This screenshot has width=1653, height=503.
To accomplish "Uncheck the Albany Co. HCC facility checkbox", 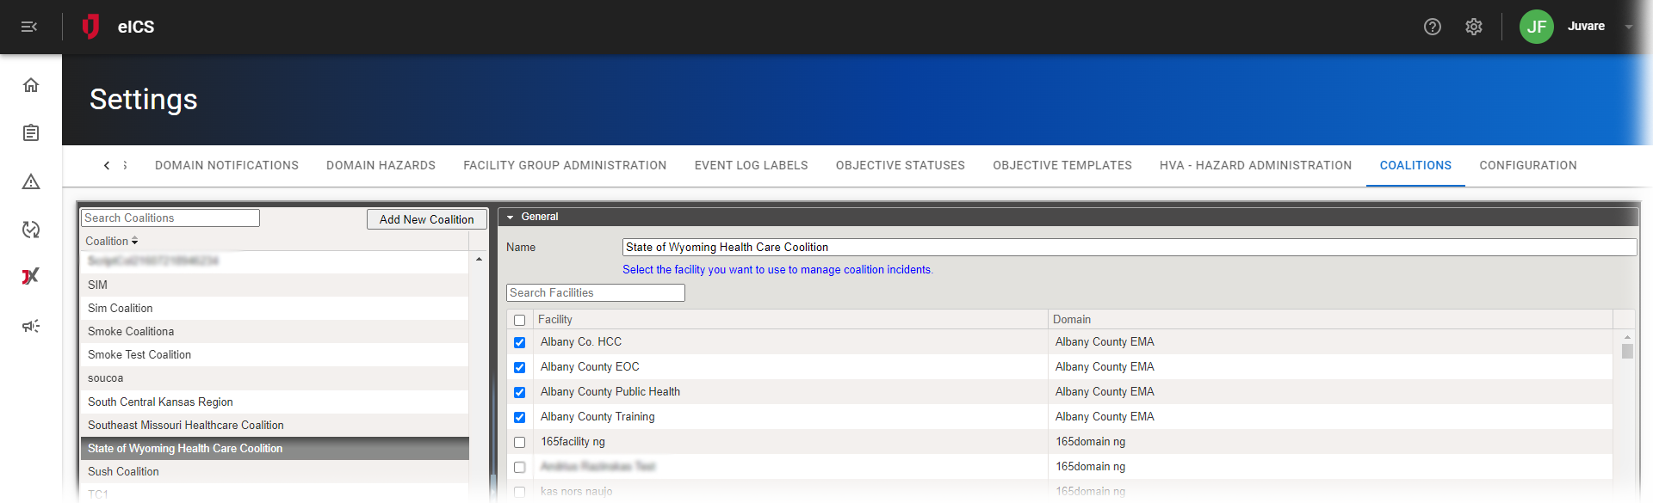I will click(519, 342).
